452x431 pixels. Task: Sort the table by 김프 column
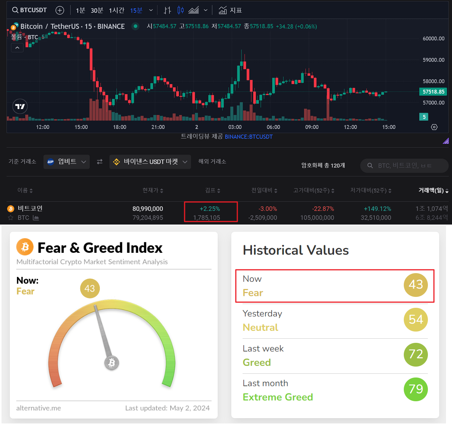[212, 190]
